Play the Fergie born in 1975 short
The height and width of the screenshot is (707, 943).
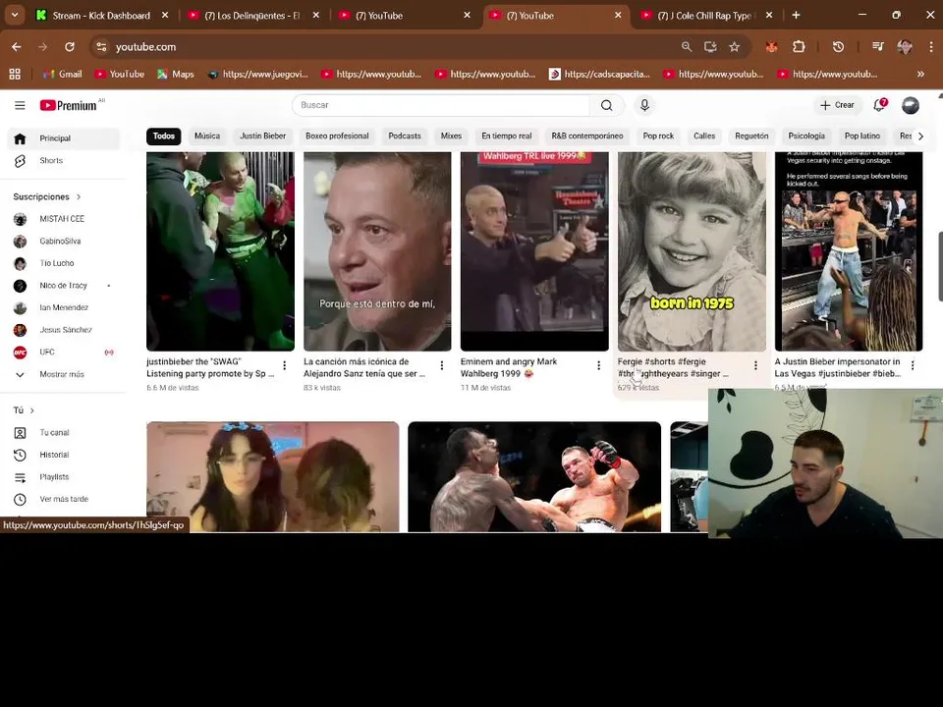[x=692, y=251]
